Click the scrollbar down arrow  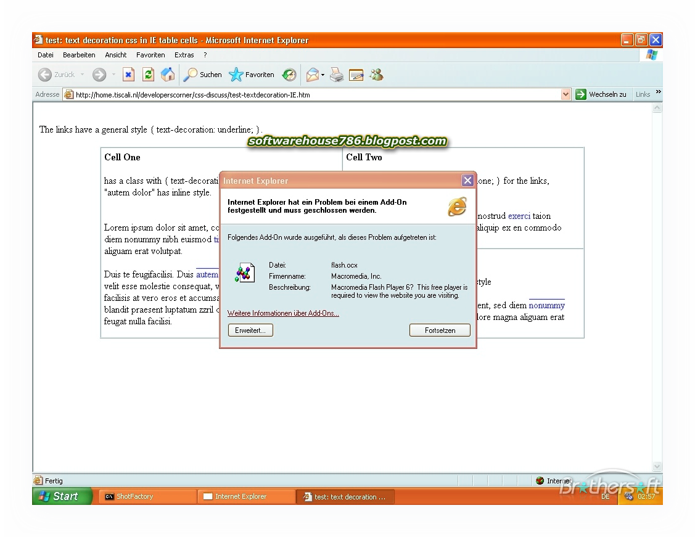click(657, 467)
